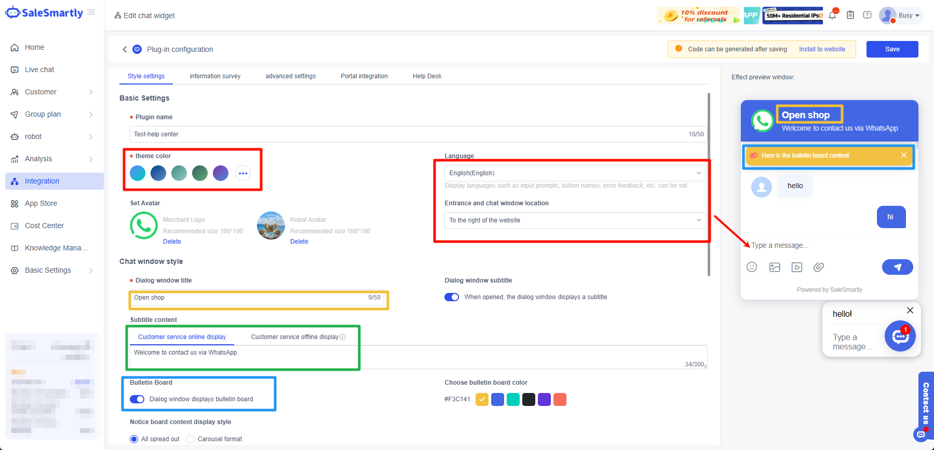934x450 pixels.
Task: Expand the Customer menu in sidebar
Action: click(x=51, y=92)
